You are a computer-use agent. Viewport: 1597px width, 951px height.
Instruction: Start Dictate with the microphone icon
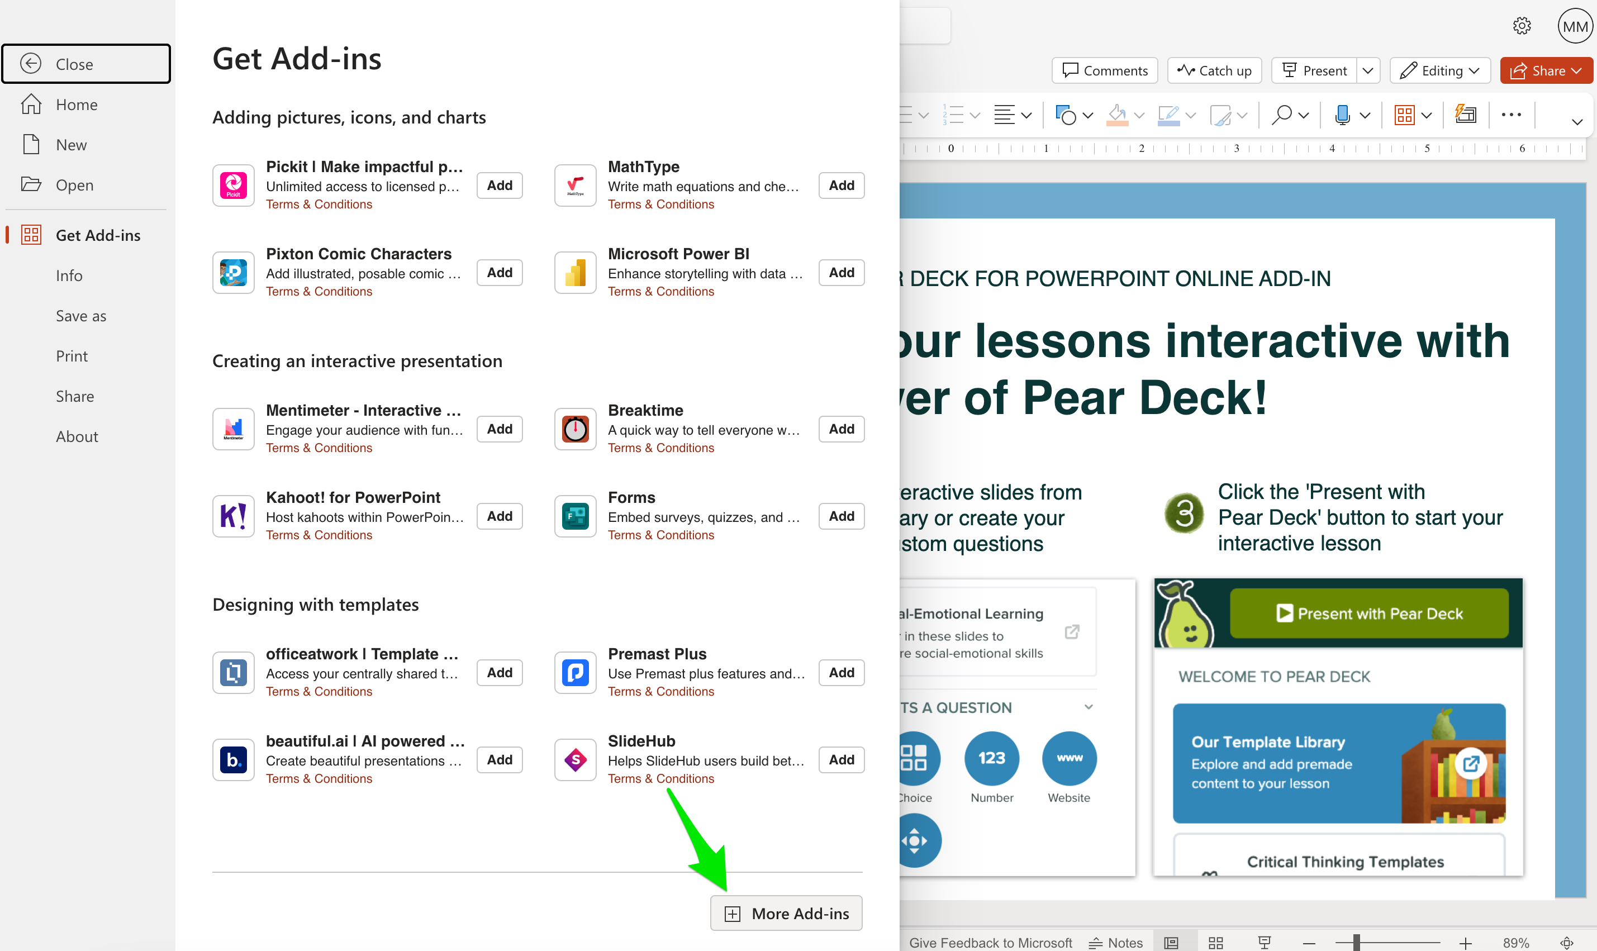1343,115
